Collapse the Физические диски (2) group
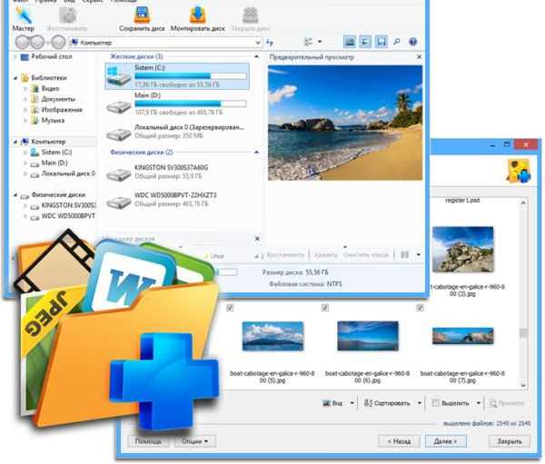This screenshot has width=545, height=464. (256, 153)
